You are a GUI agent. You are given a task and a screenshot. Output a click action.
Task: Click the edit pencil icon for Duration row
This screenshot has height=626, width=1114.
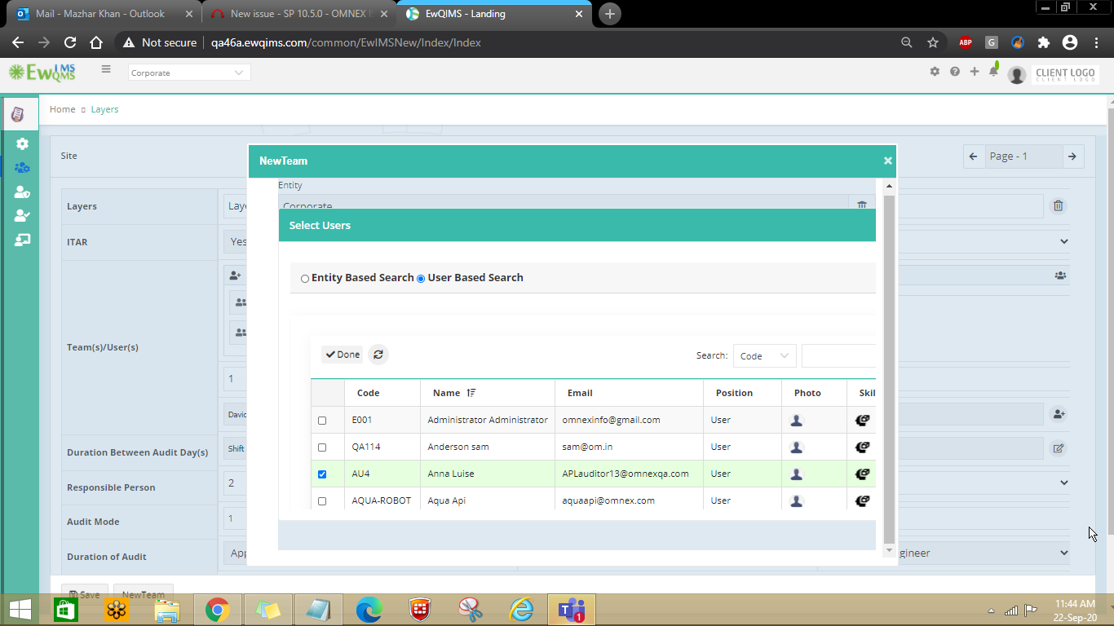point(1058,448)
